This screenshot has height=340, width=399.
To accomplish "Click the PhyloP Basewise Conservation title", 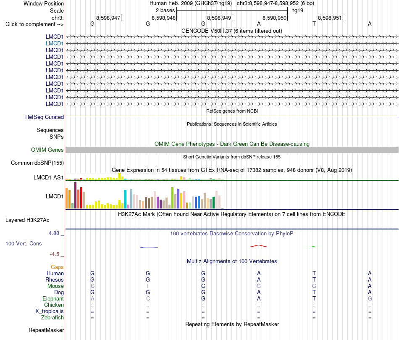I will click(x=232, y=234).
